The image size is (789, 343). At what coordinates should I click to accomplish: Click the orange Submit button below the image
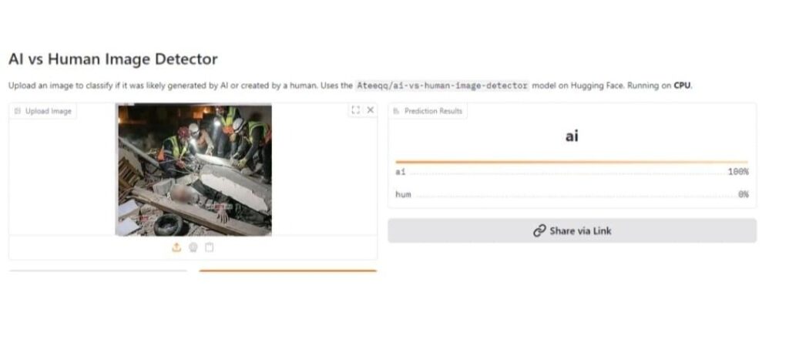coord(288,271)
